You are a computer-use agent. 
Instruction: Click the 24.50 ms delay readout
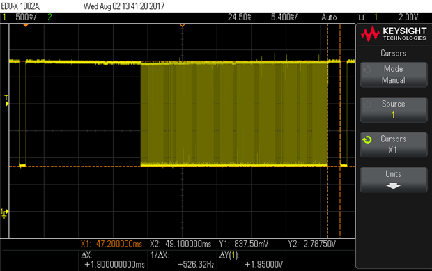point(240,17)
